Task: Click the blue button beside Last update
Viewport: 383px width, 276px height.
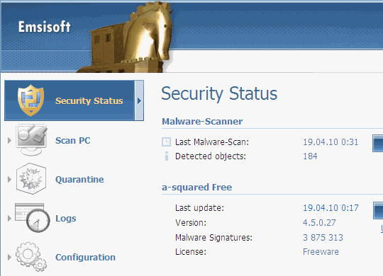Action: 378,210
